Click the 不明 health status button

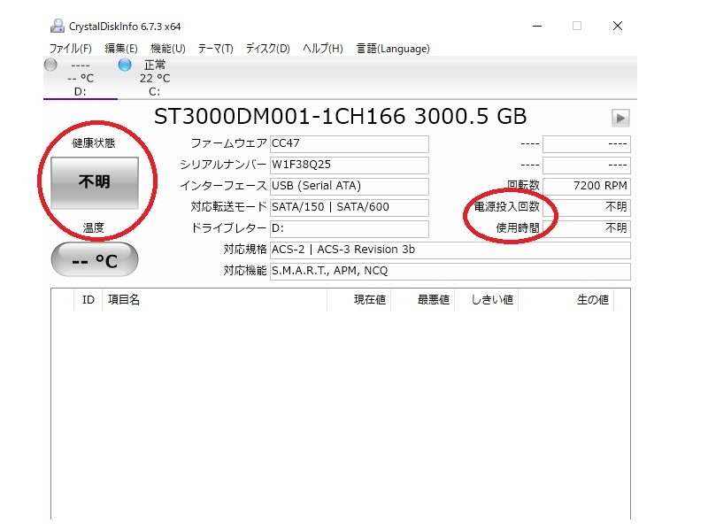pyautogui.click(x=95, y=182)
